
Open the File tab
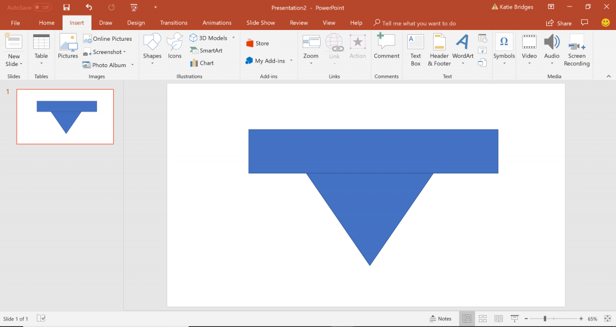click(x=15, y=23)
